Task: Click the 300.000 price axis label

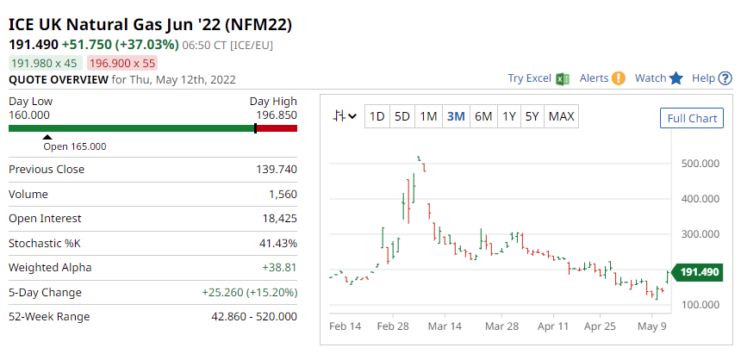Action: coord(701,234)
